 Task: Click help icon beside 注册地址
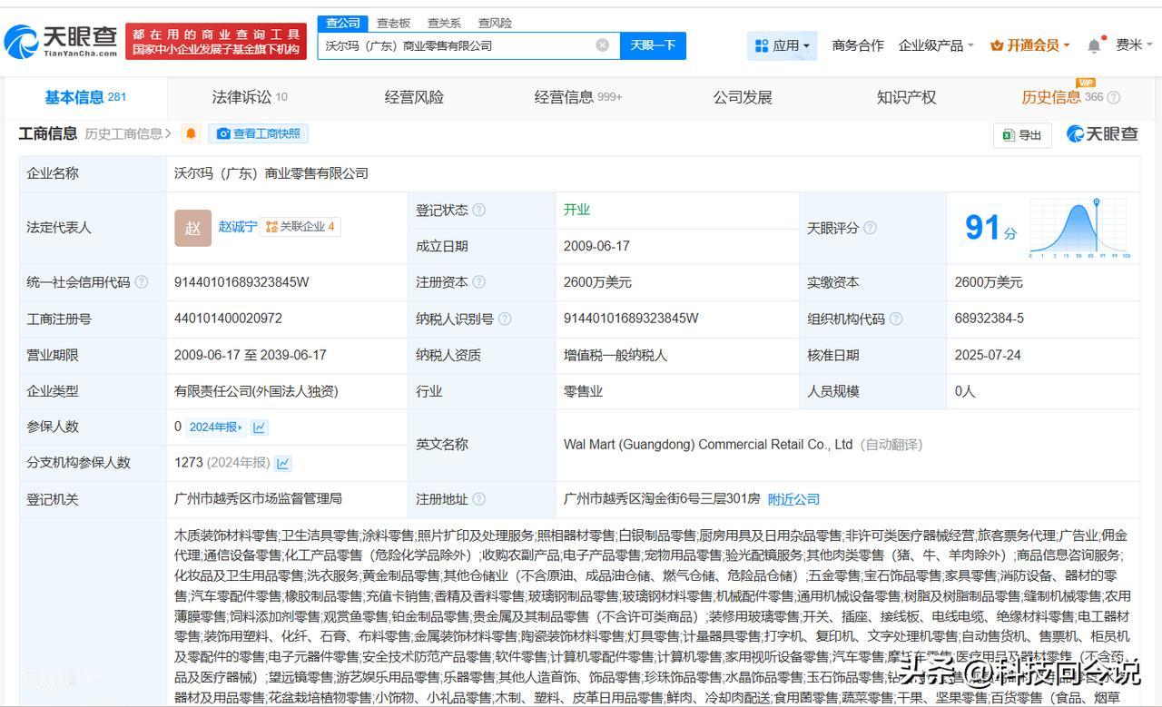click(478, 499)
